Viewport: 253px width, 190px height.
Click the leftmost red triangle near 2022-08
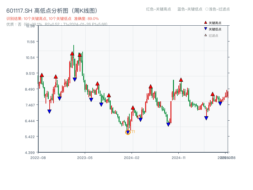41,75
